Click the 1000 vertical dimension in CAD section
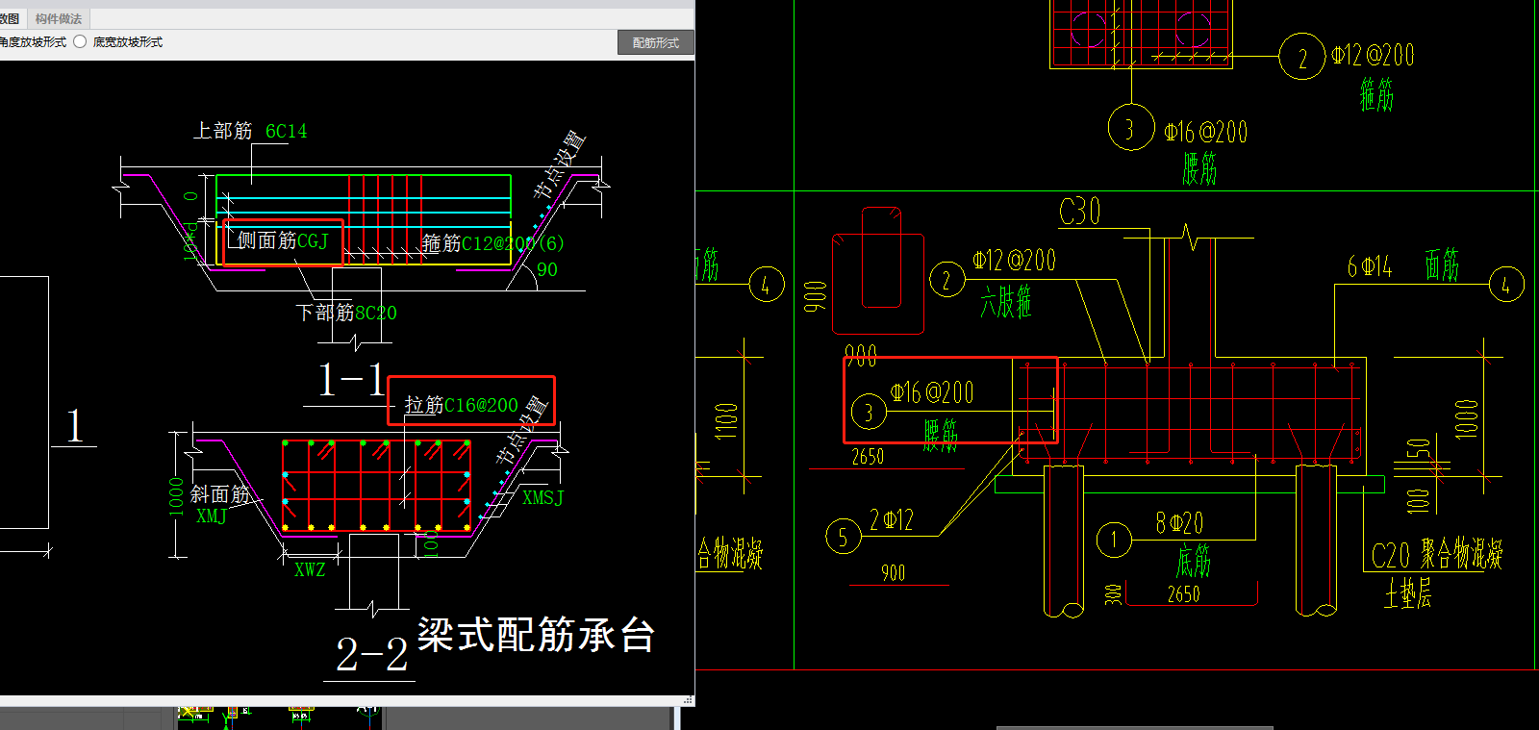 [1466, 418]
